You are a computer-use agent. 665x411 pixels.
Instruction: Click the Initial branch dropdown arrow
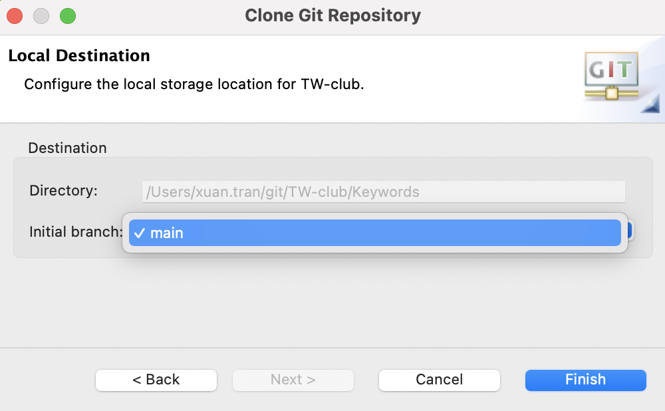coord(630,231)
